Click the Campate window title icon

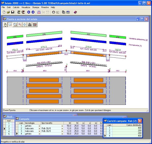pyautogui.click(x=17, y=119)
